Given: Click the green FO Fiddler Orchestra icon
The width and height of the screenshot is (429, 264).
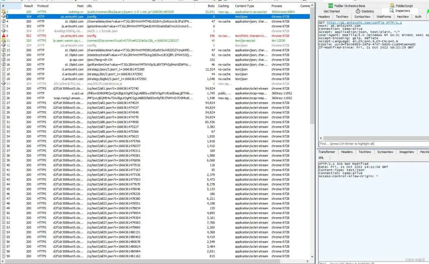Looking at the screenshot, I should (330, 6).
